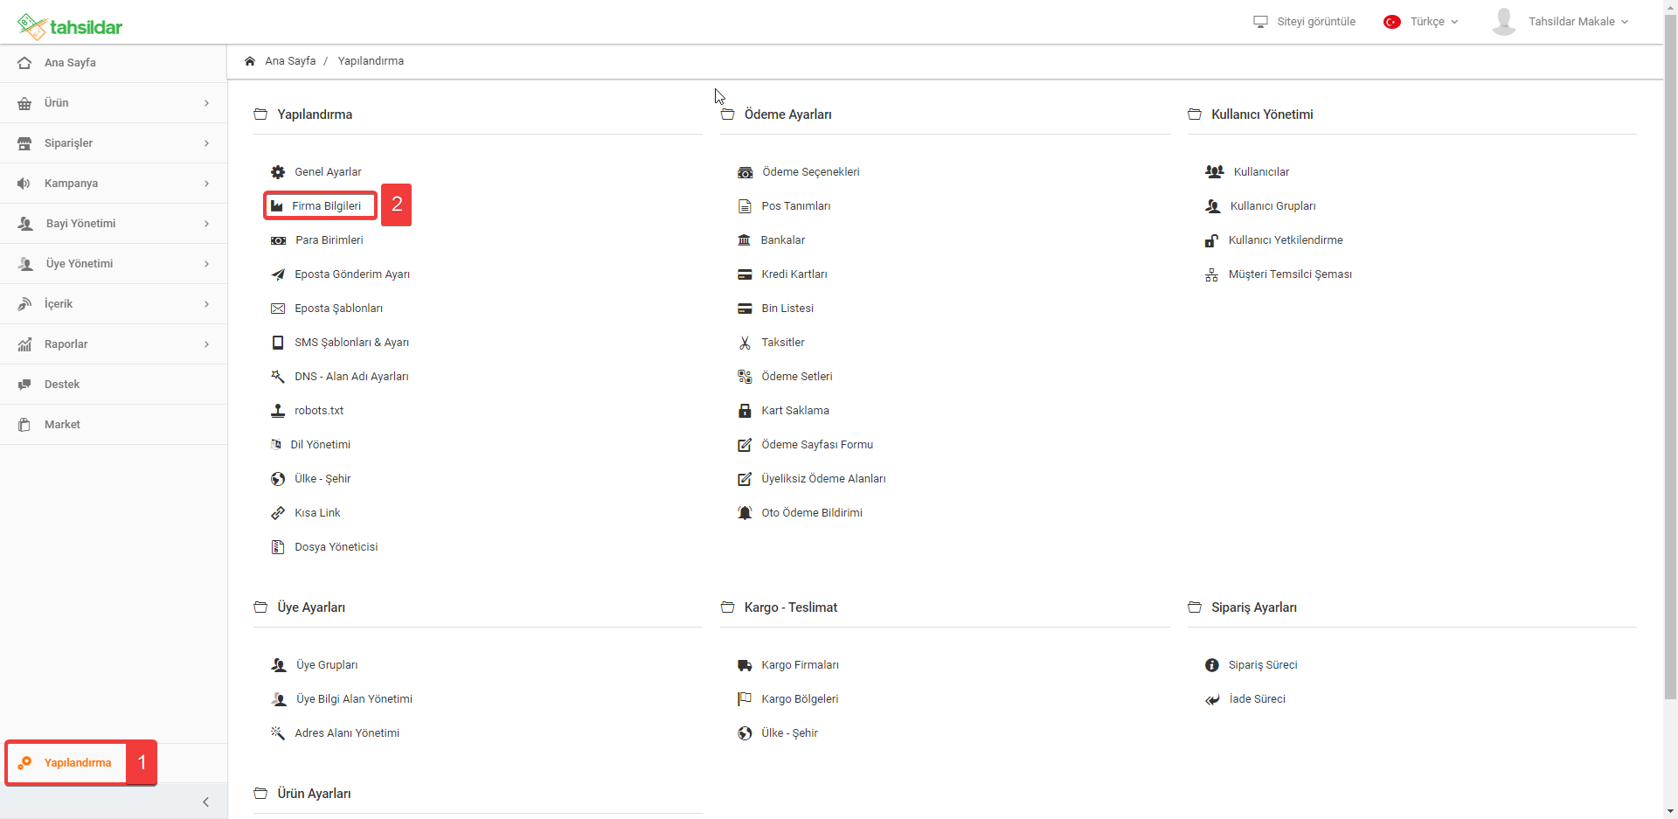Click the Ödeme Seçenekleri icon
This screenshot has width=1678, height=819.
tap(745, 172)
